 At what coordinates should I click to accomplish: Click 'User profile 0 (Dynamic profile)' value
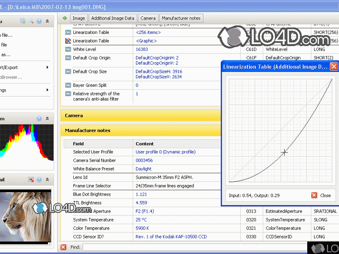tap(166, 152)
